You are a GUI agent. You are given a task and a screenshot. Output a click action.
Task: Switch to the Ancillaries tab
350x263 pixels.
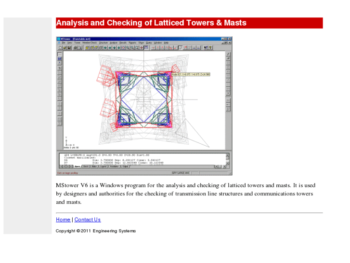click(x=114, y=166)
